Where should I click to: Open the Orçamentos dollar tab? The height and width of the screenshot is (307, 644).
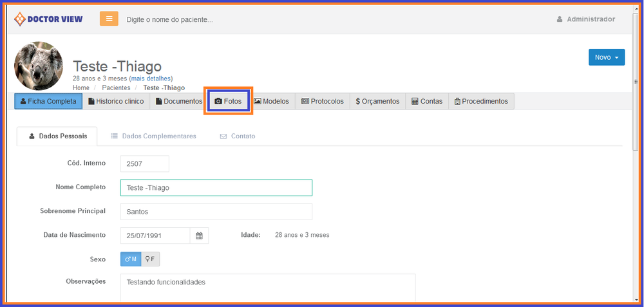377,102
